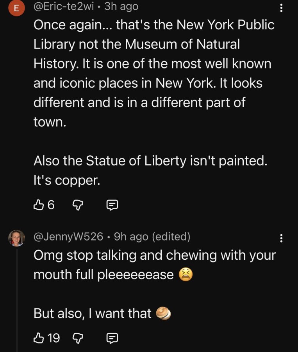Open the orange E profile avatar

(x=16, y=8)
